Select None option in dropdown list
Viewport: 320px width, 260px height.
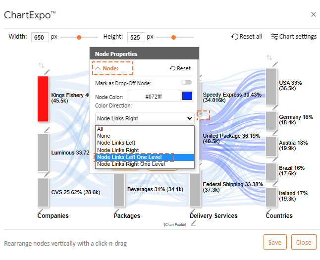pyautogui.click(x=145, y=136)
